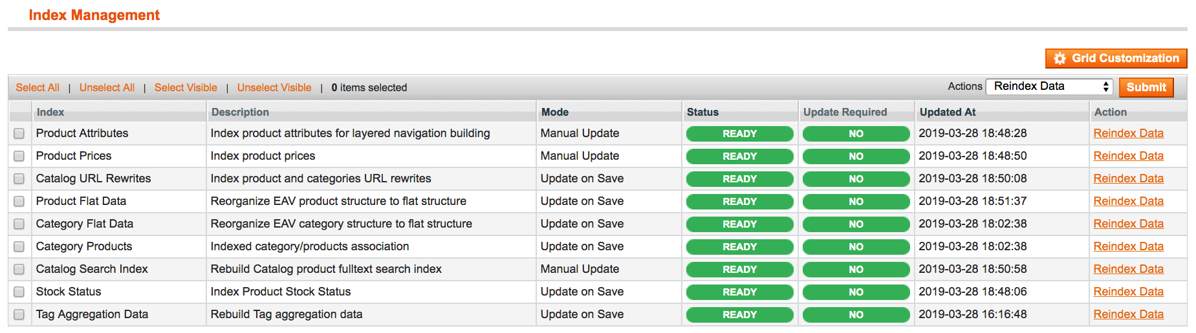Click the Select Visible link
The width and height of the screenshot is (1196, 333).
186,88
